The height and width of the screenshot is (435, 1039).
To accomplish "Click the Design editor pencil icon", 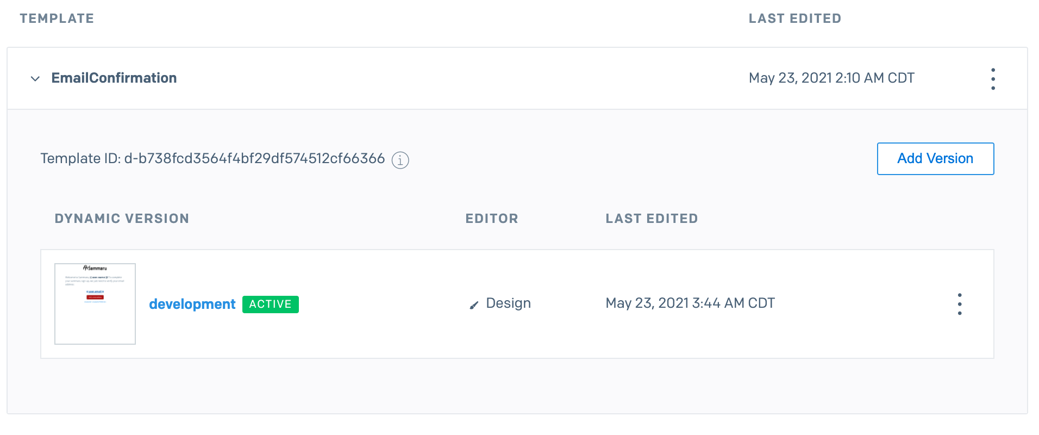I will click(x=474, y=305).
